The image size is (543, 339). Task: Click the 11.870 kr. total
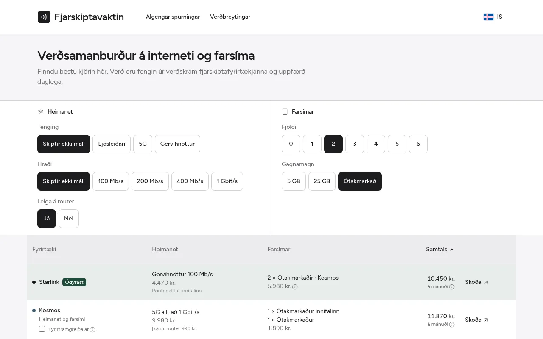(441, 317)
